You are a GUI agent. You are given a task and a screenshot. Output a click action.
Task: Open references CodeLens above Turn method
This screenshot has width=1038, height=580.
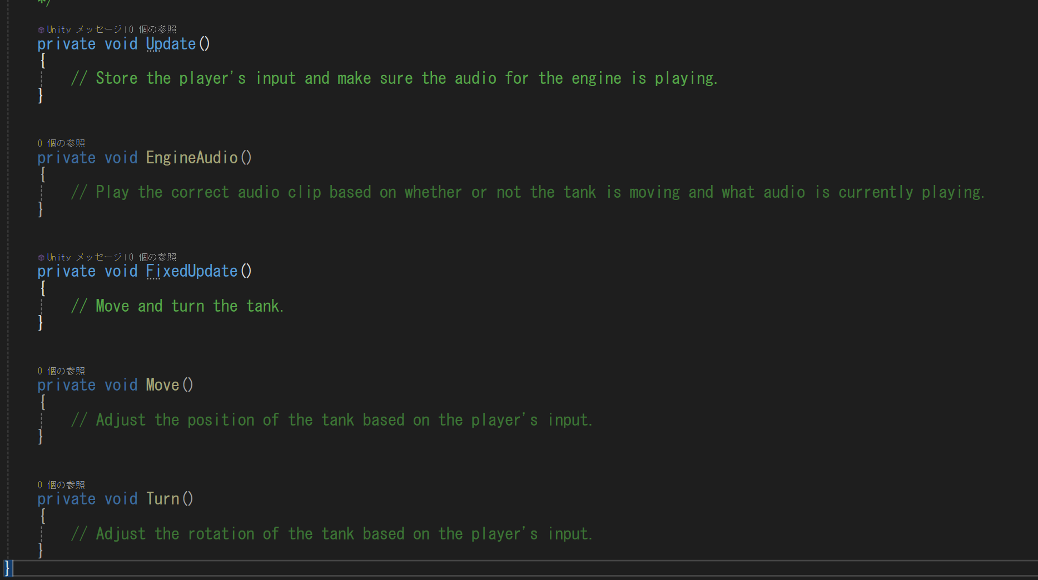(x=61, y=485)
